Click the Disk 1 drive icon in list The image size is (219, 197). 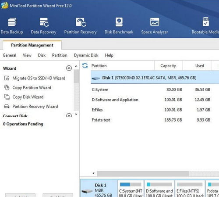[96, 78]
